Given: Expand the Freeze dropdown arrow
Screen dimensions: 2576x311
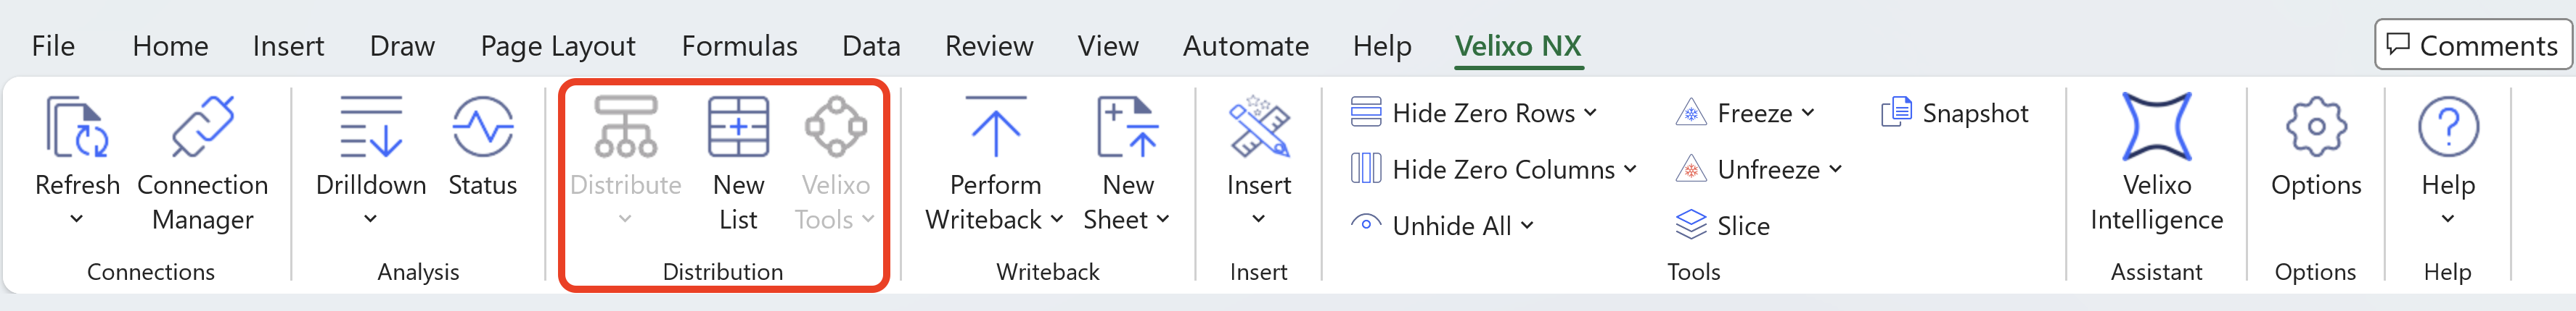Looking at the screenshot, I should click(x=1808, y=113).
